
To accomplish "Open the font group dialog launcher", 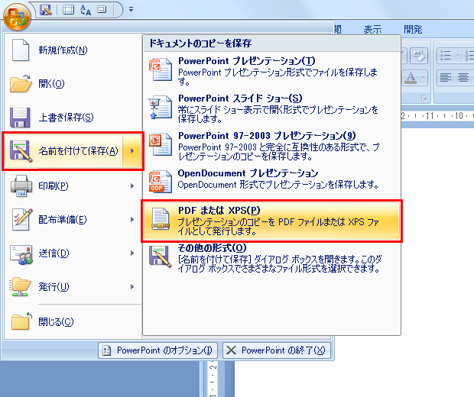I will 424,98.
